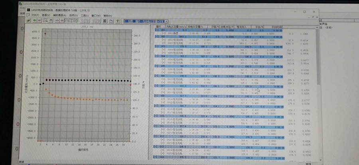Open the 选项(O) menu

coord(73,16)
